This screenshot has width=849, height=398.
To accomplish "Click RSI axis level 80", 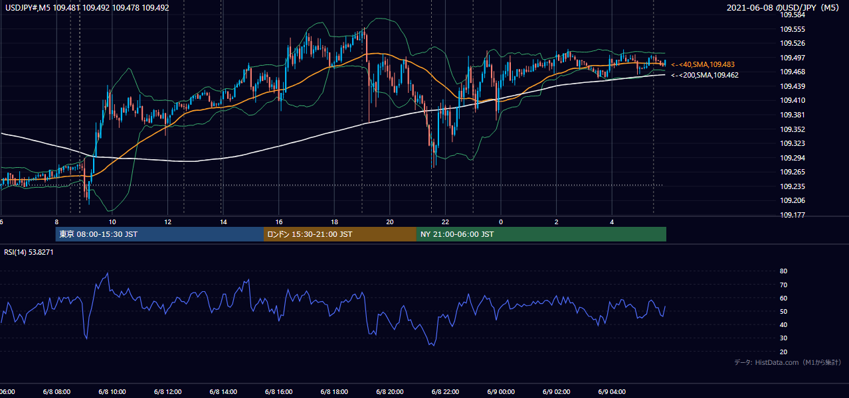I will 783,271.
